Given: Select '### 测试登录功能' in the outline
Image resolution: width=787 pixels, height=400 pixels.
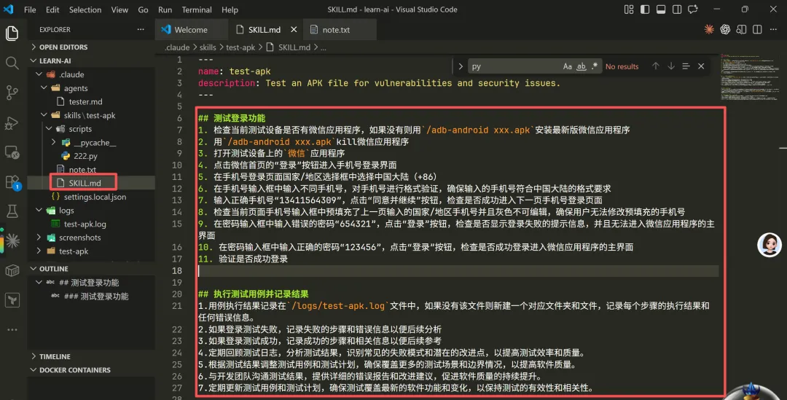Looking at the screenshot, I should point(96,296).
